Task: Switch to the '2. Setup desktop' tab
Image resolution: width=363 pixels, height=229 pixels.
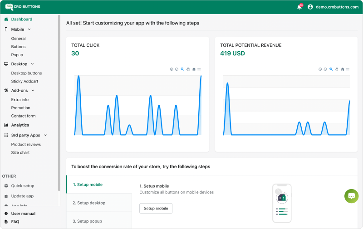Action: (x=89, y=203)
